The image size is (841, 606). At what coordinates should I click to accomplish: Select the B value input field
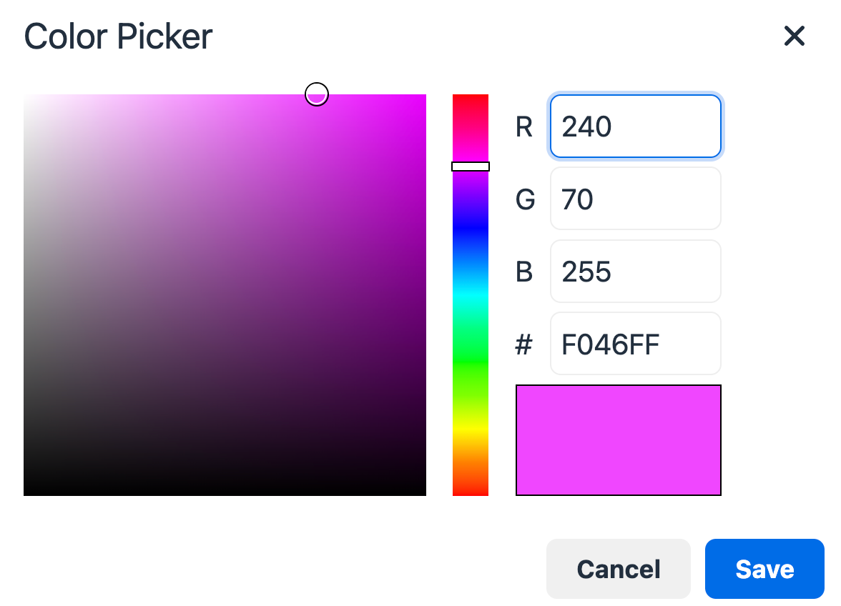(x=635, y=272)
